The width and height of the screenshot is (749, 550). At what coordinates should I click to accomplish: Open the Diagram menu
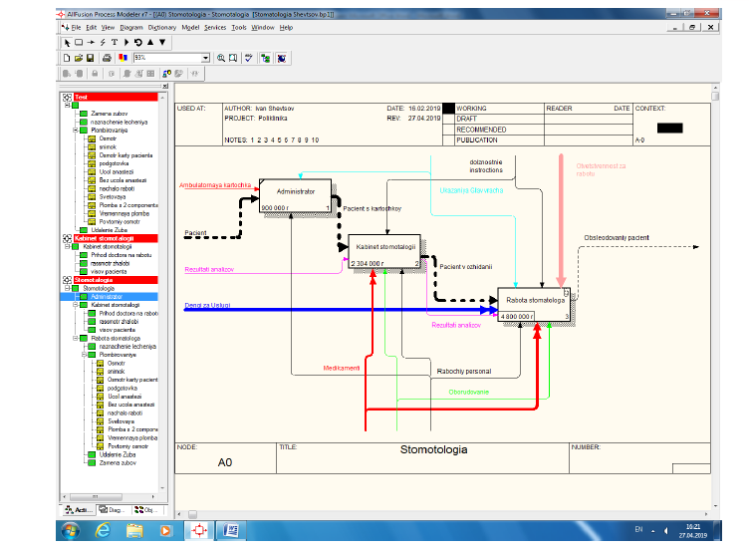point(130,28)
